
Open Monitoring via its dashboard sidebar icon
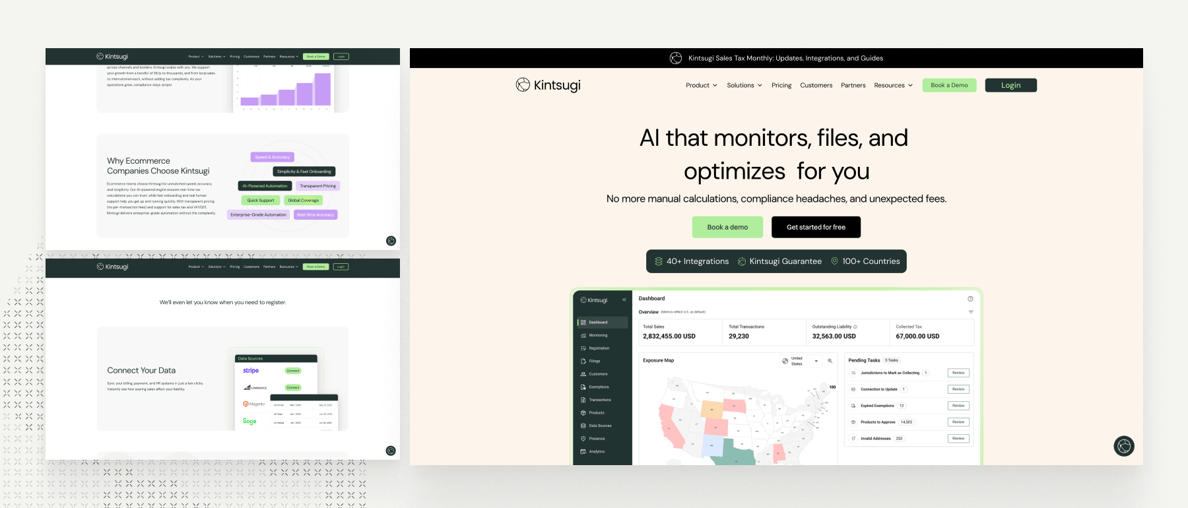point(583,335)
